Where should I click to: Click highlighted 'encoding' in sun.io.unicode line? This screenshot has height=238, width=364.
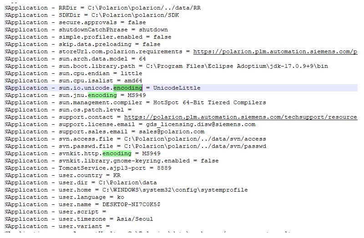[128, 88]
